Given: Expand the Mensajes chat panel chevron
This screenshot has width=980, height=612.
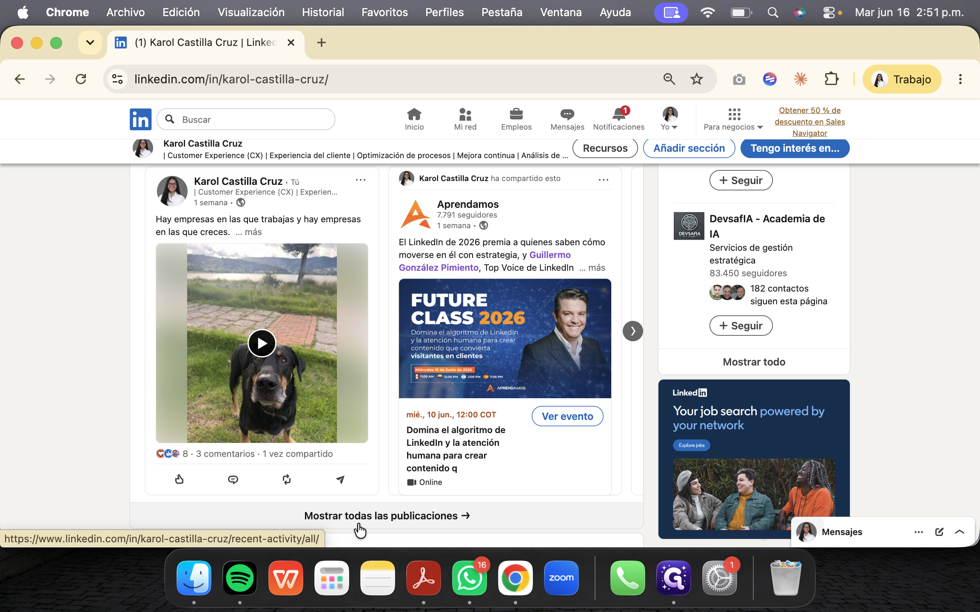Looking at the screenshot, I should click(x=959, y=532).
